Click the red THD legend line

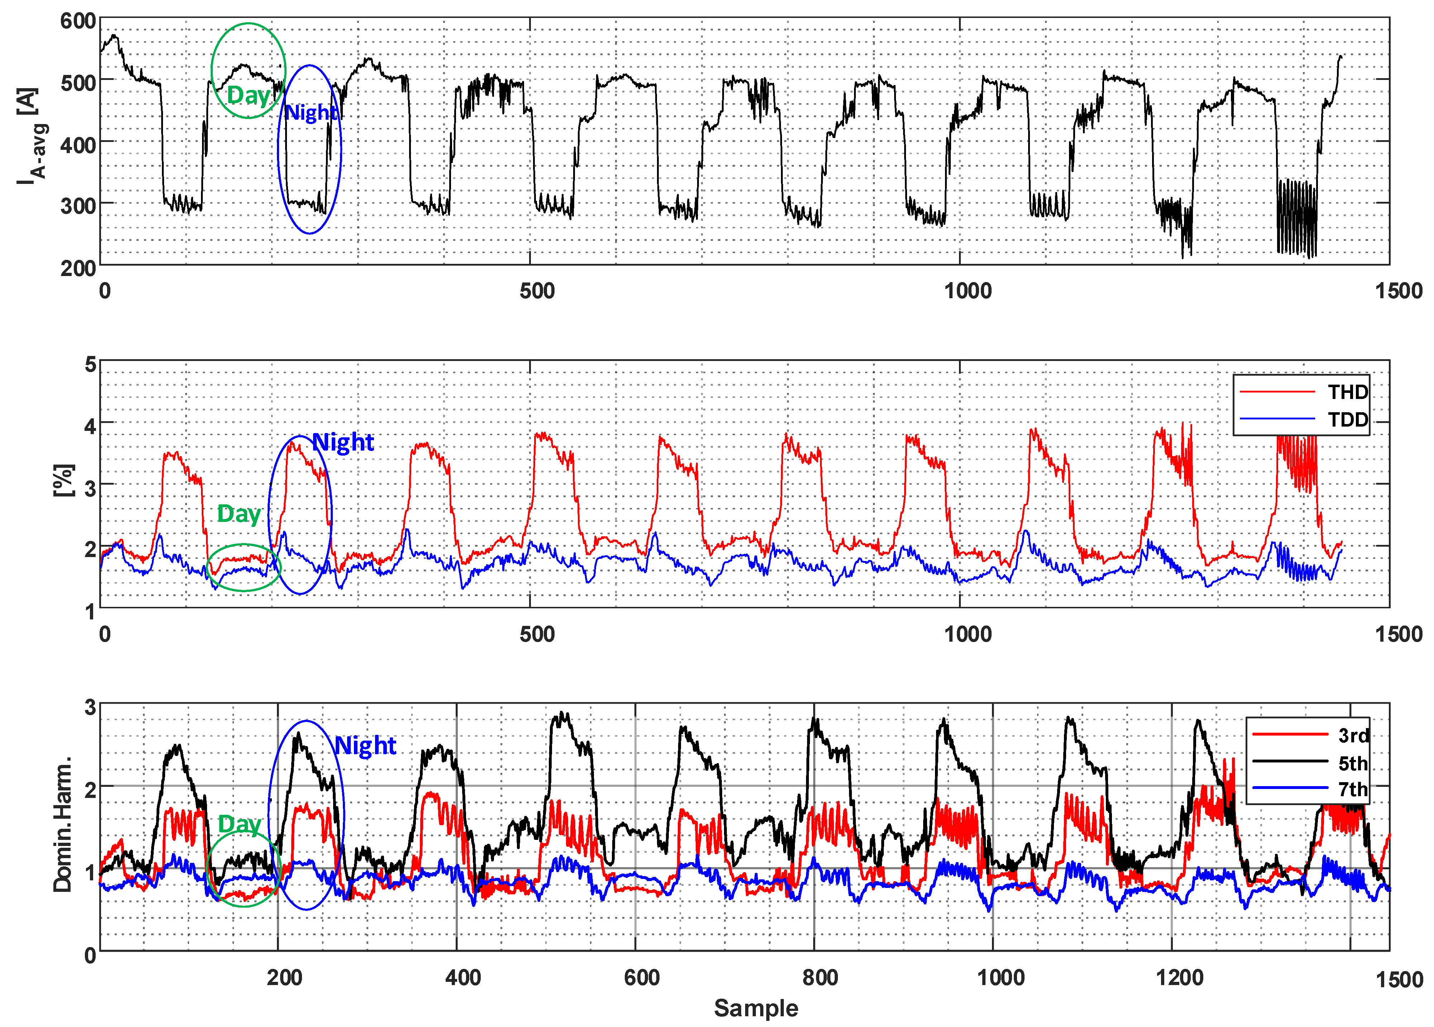(1277, 392)
